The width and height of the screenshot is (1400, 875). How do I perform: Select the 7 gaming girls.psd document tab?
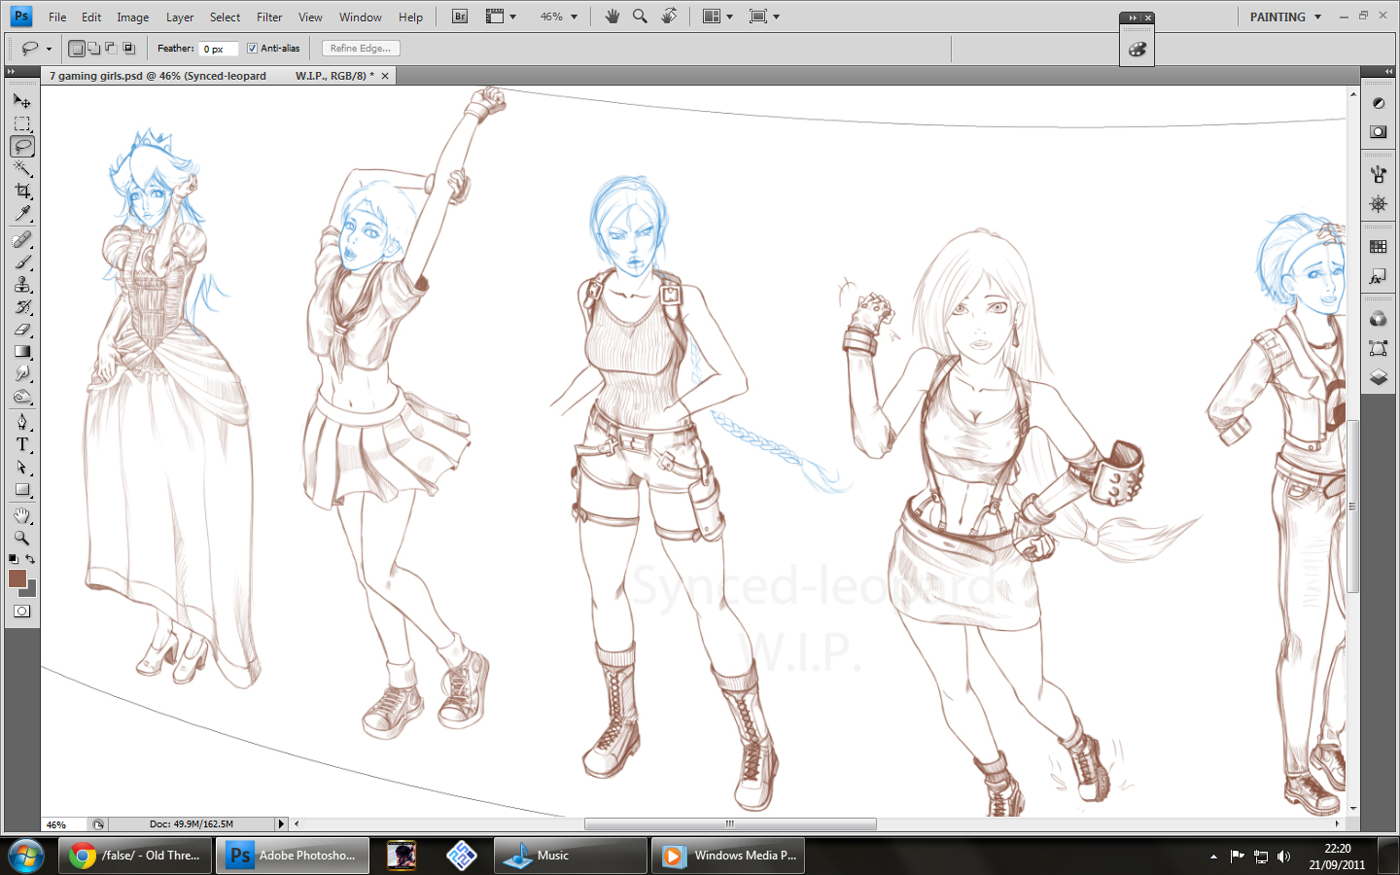(x=219, y=76)
